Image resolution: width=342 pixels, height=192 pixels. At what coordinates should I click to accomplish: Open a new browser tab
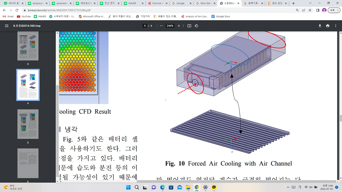[x=294, y=3]
